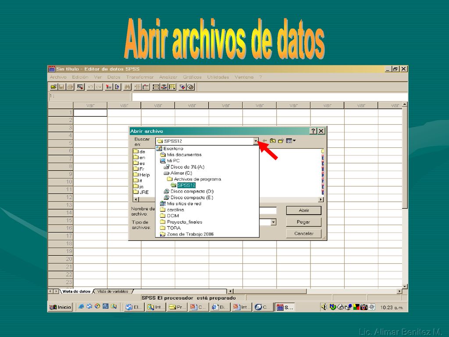Image resolution: width=449 pixels, height=337 pixels.
Task: Open the Gráficos menu
Action: [x=192, y=77]
